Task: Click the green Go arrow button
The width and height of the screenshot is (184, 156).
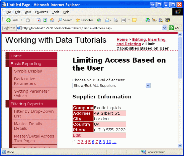Action: click(x=171, y=28)
